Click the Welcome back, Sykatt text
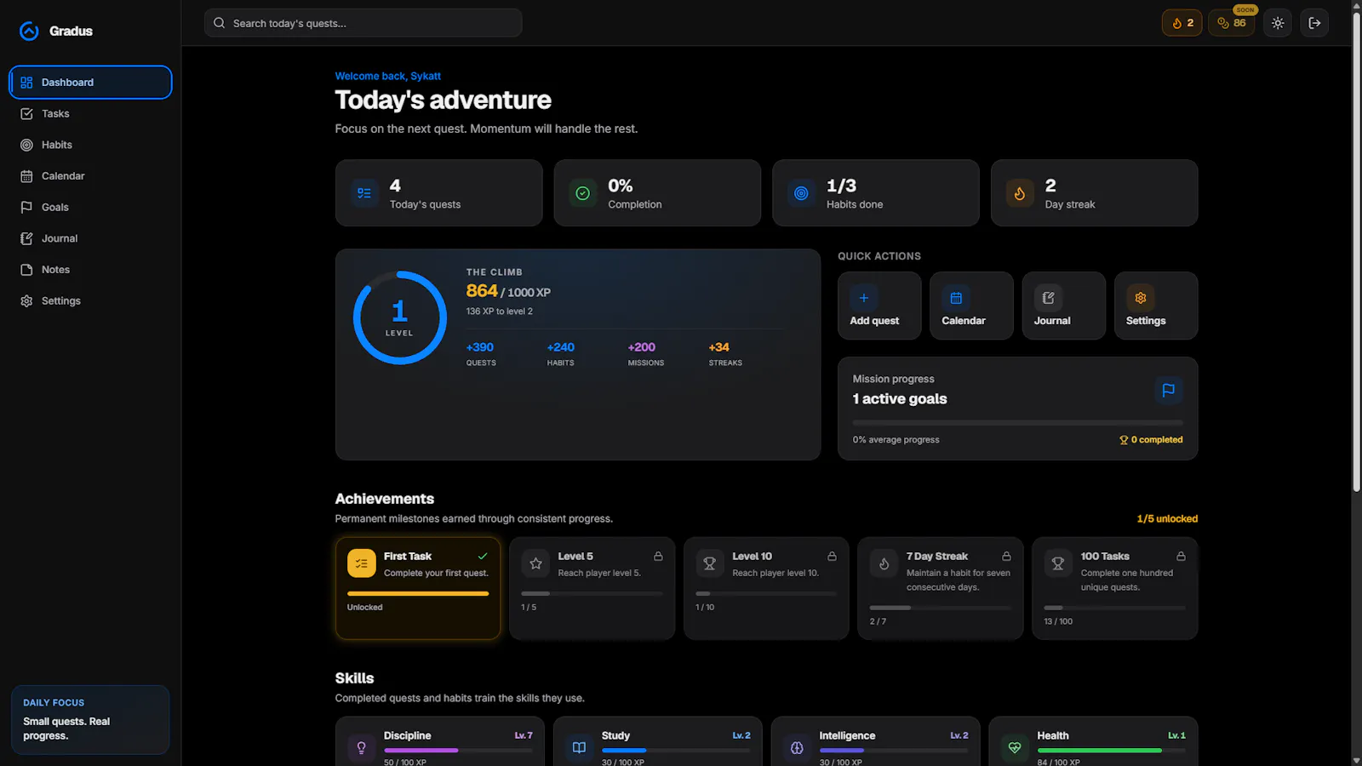This screenshot has width=1362, height=766. (x=387, y=77)
